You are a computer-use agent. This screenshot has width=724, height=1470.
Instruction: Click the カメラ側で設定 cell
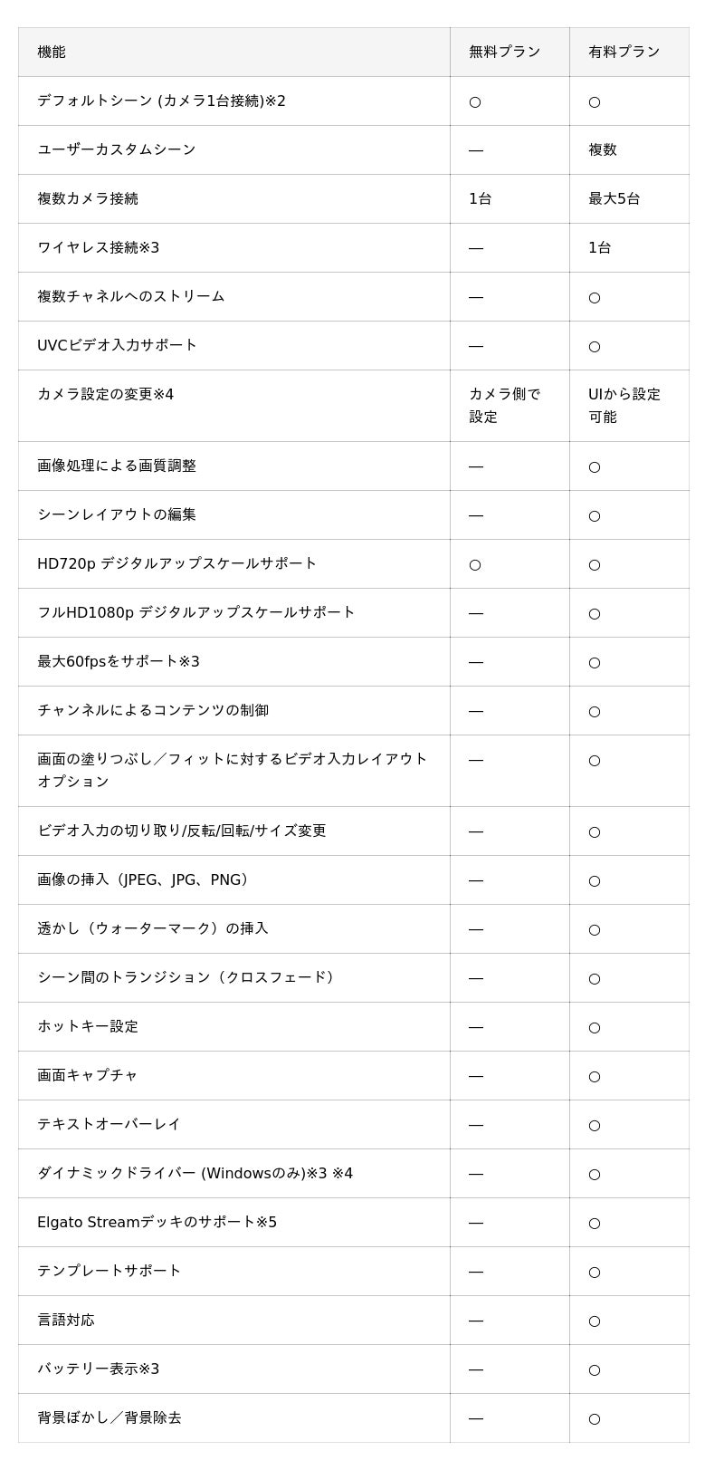pos(504,406)
